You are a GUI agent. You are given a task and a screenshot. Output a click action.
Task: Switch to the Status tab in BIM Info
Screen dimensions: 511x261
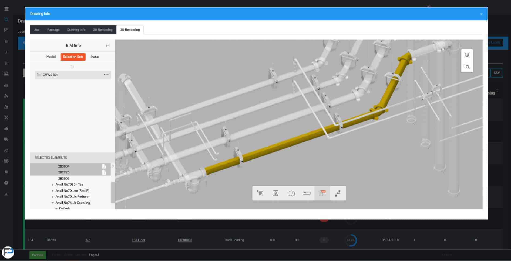(x=95, y=57)
